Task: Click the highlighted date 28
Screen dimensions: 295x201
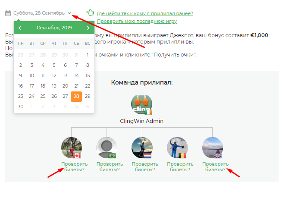Action: [76, 96]
